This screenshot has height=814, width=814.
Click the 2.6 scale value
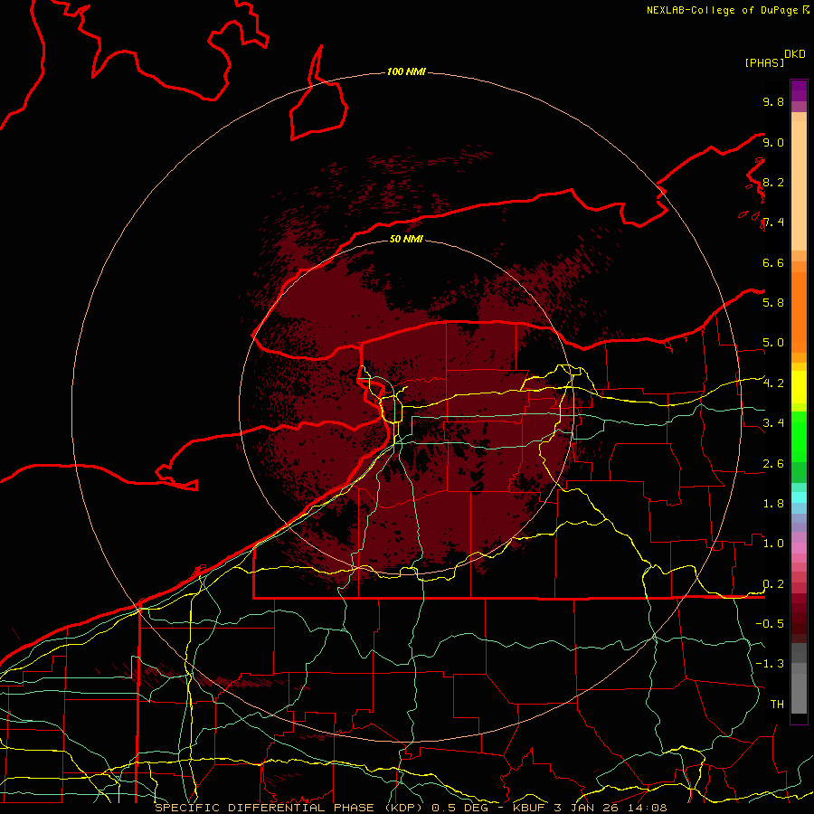773,464
